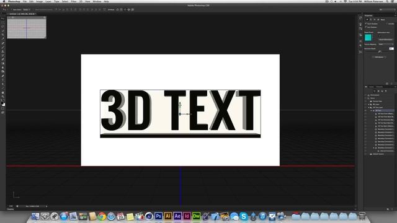Toggle the Catch Shadows checkbox
The image size is (397, 223).
pos(366,24)
